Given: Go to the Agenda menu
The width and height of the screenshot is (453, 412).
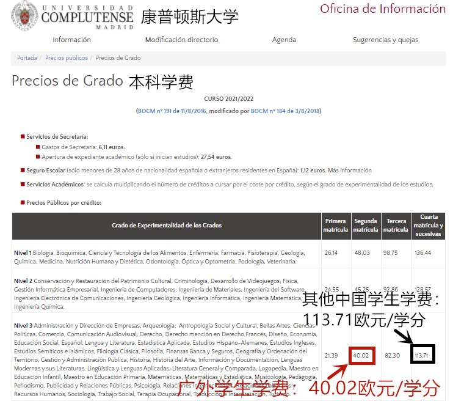Looking at the screenshot, I should pyautogui.click(x=284, y=40).
